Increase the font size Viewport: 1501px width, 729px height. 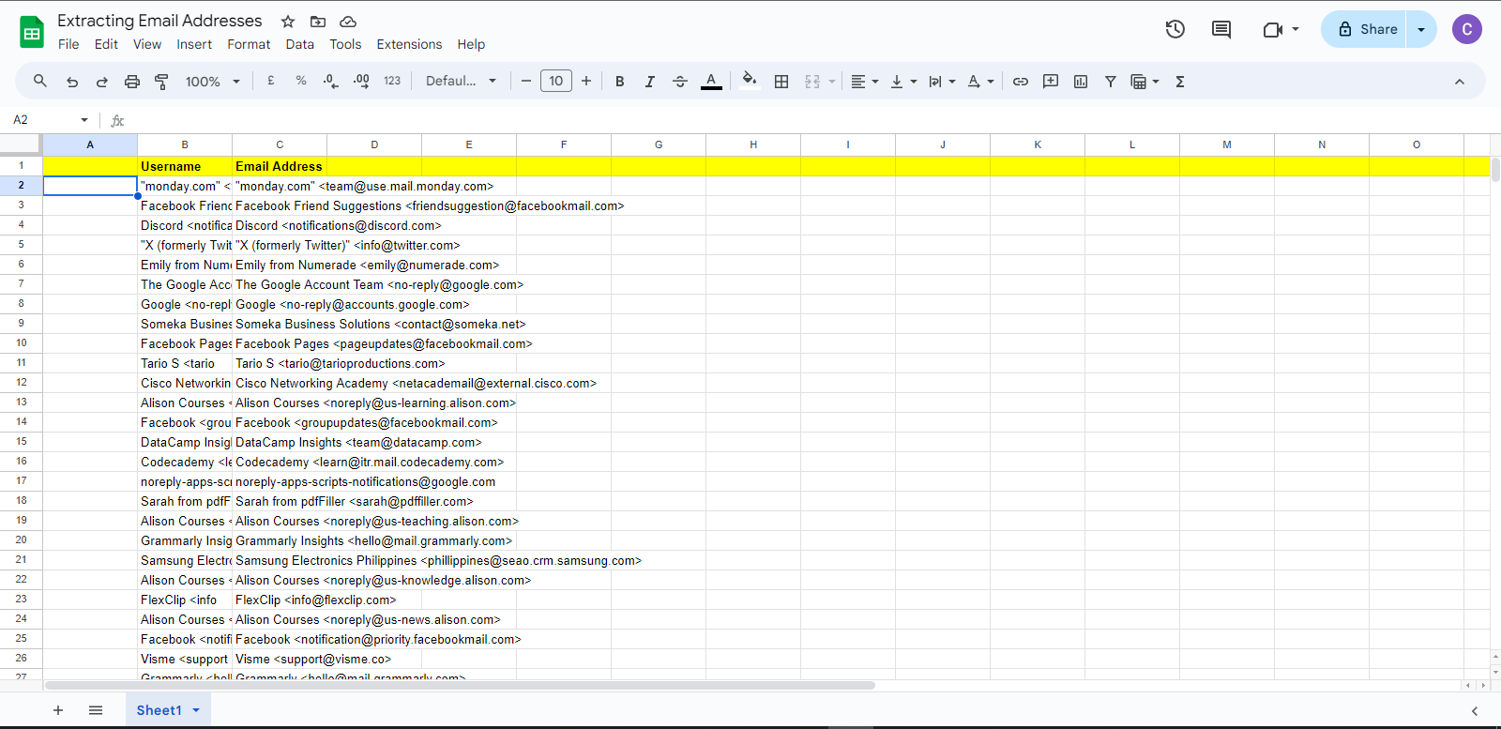586,82
